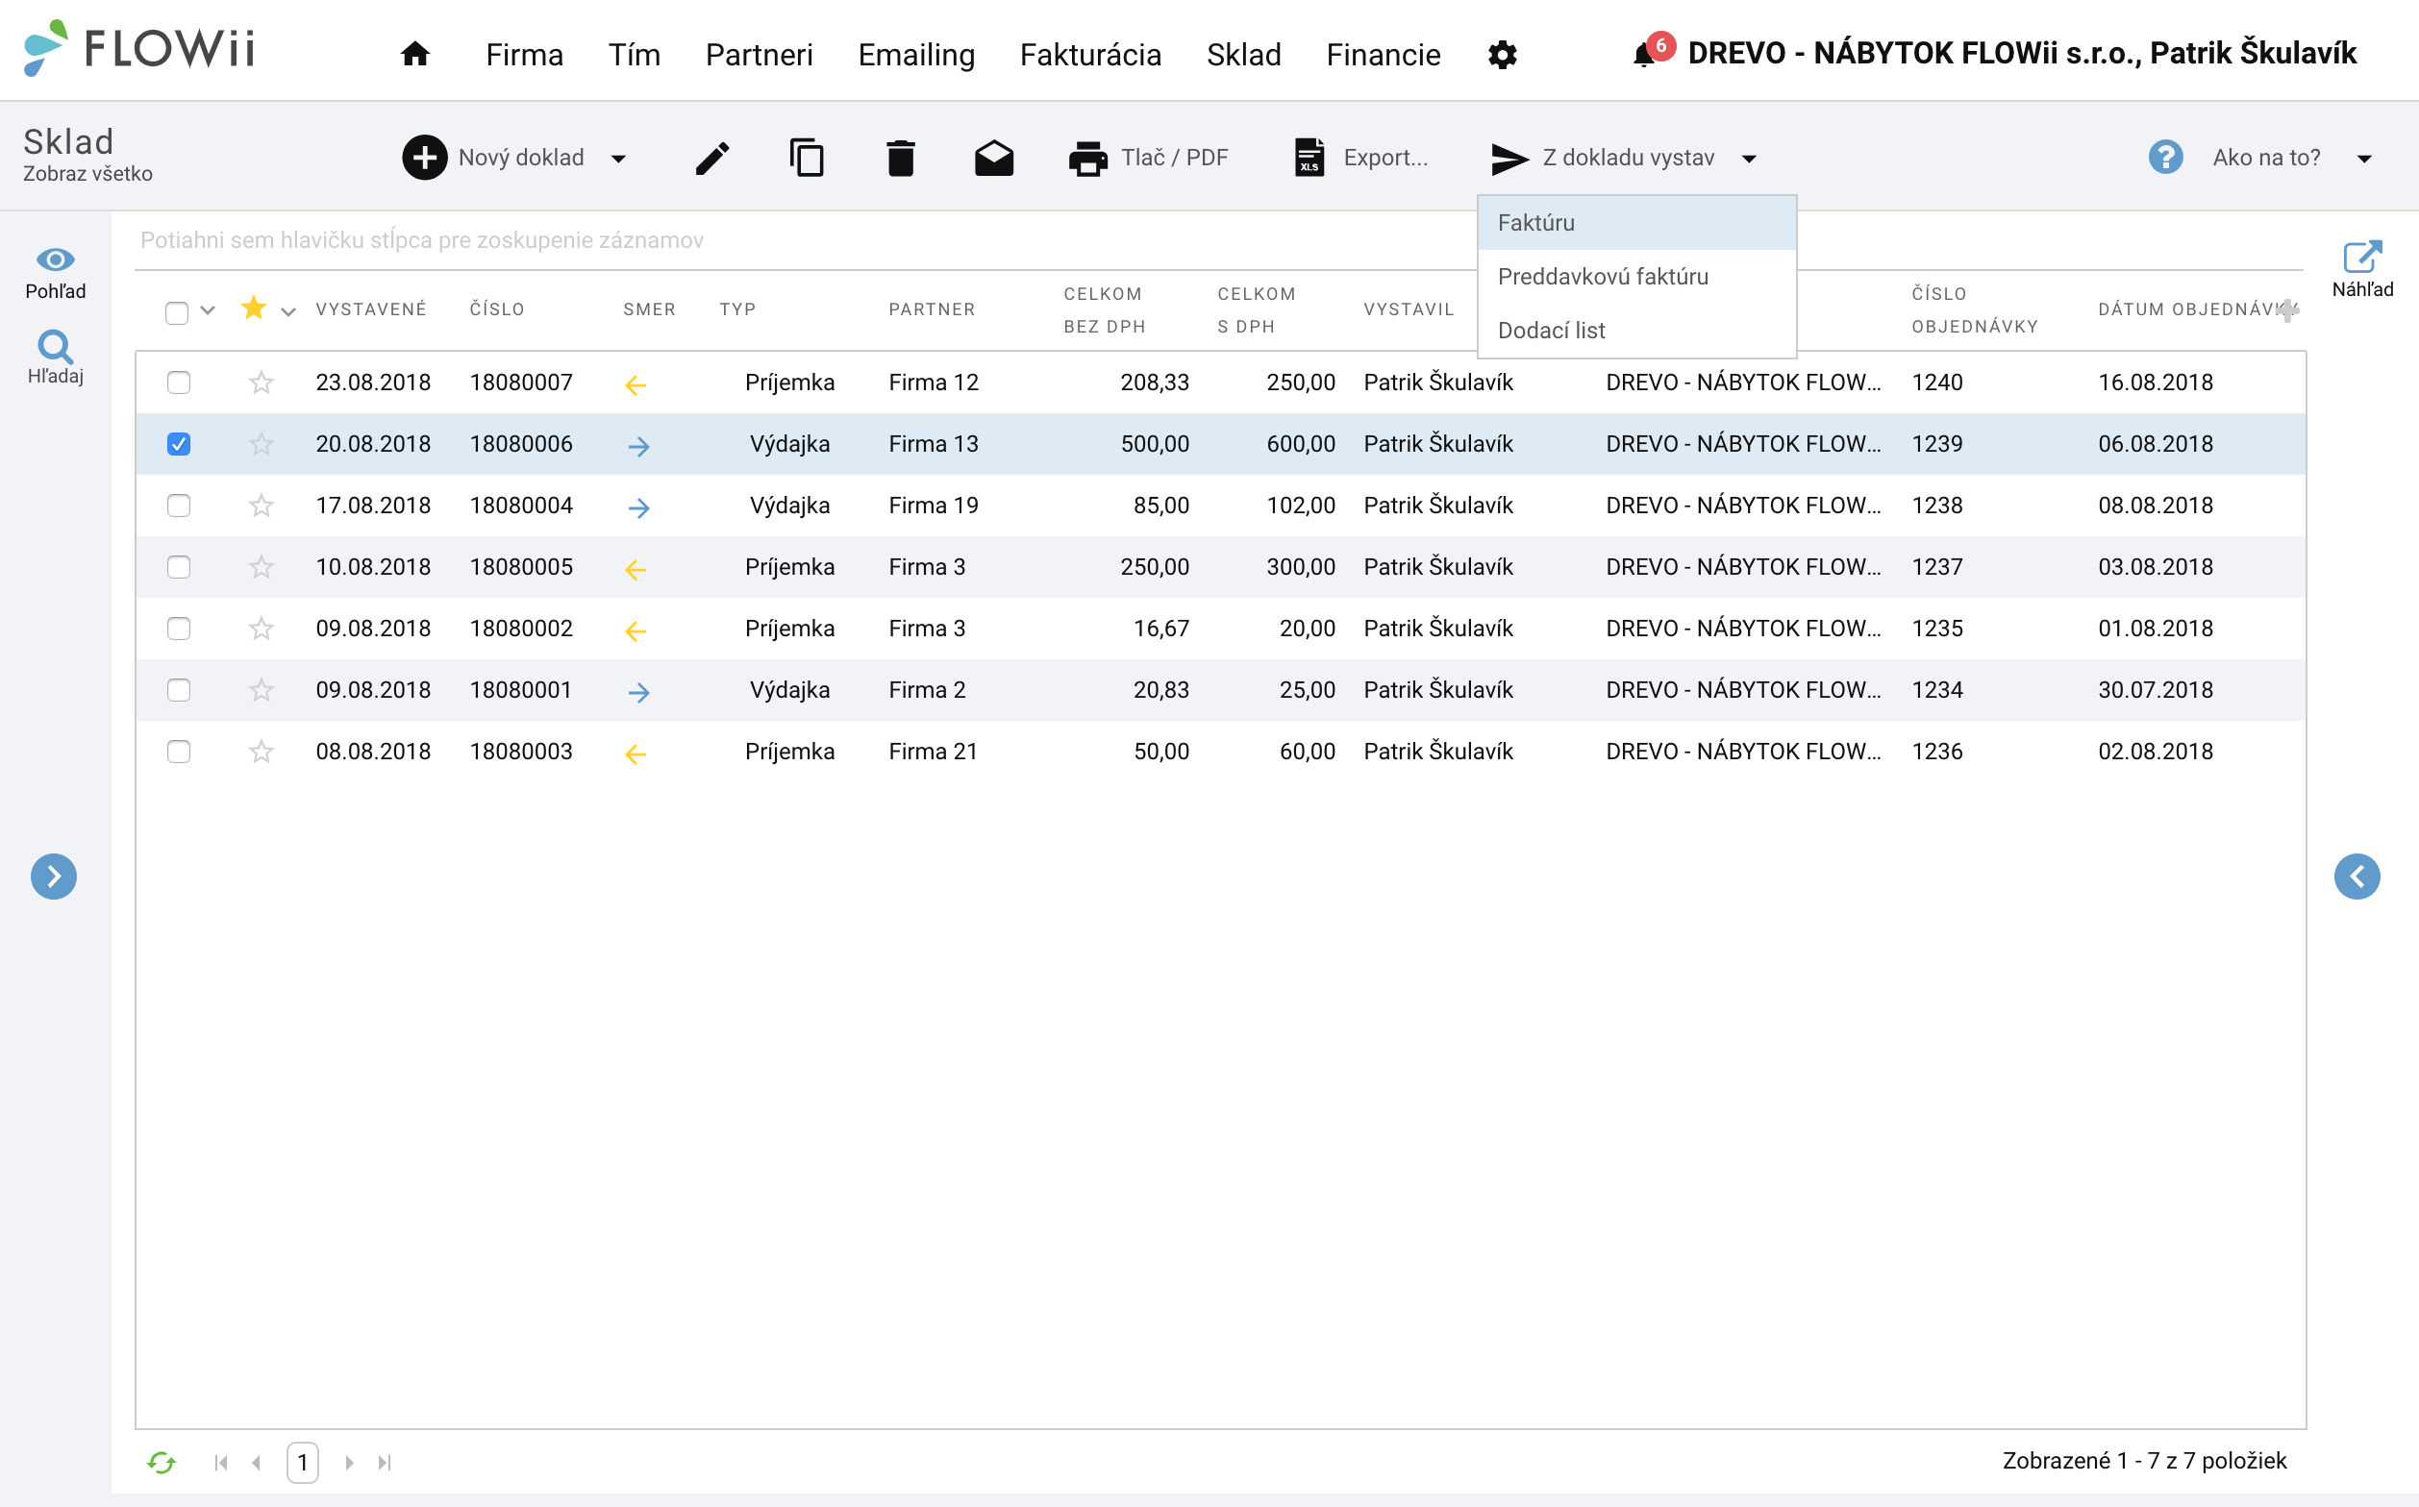Open the selection chevron next to header checkbox
Image resolution: width=2419 pixels, height=1507 pixels.
coord(208,310)
